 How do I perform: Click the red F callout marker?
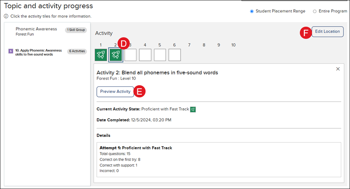tap(305, 32)
